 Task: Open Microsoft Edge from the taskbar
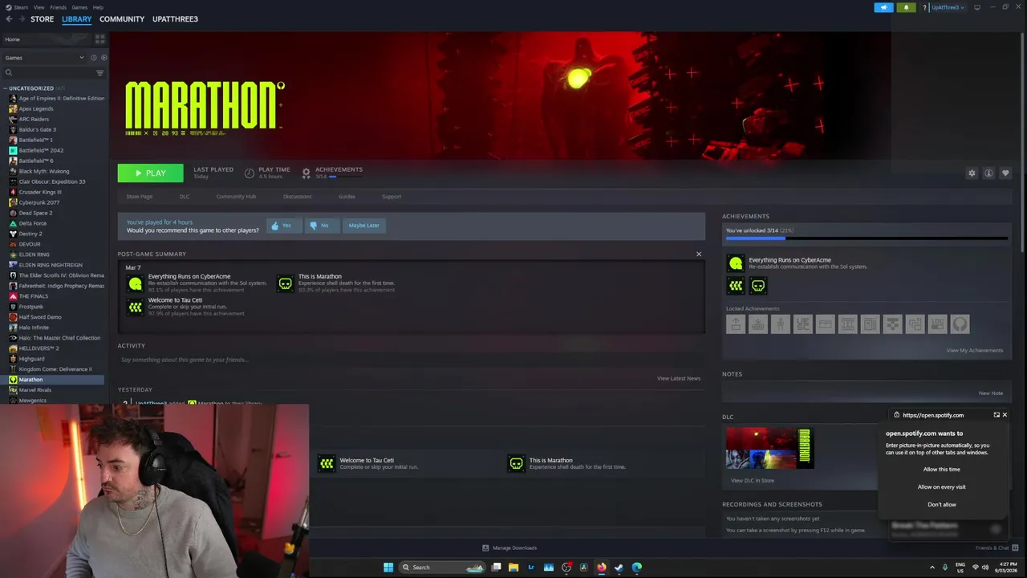tap(636, 567)
